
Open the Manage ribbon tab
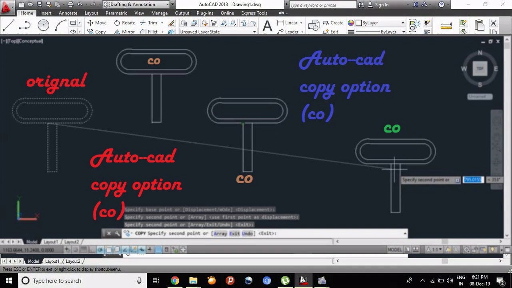[x=159, y=13]
